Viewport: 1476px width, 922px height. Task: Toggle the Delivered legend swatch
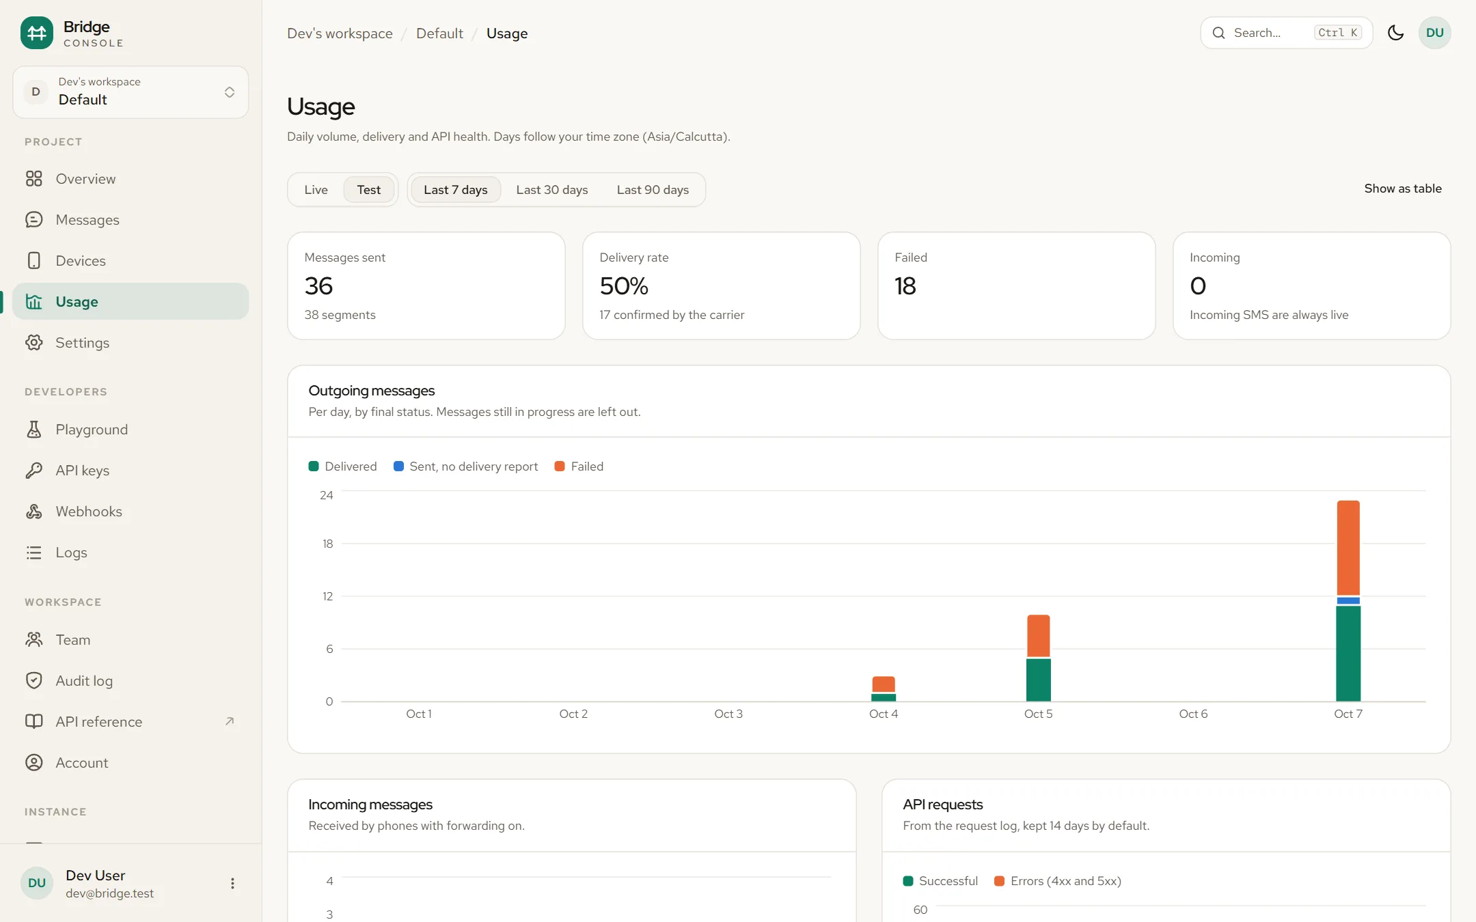click(314, 466)
